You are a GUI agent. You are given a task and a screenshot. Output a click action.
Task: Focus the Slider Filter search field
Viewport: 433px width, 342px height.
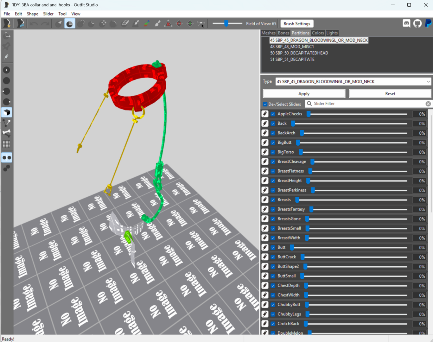(x=368, y=104)
